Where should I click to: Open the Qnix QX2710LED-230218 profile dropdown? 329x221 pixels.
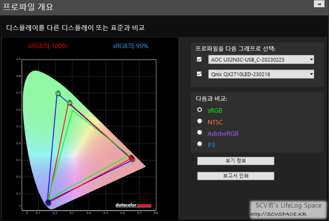pyautogui.click(x=261, y=74)
